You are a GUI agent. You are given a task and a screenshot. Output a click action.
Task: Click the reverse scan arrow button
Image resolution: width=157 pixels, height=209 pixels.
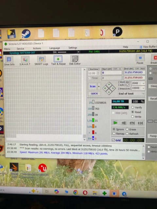124,123
